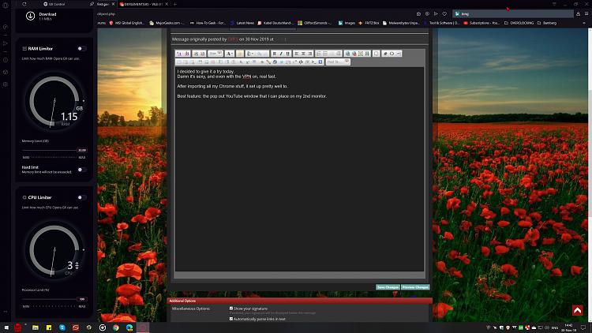The image size is (592, 333).
Task: Align text right in editor
Action: [310, 54]
